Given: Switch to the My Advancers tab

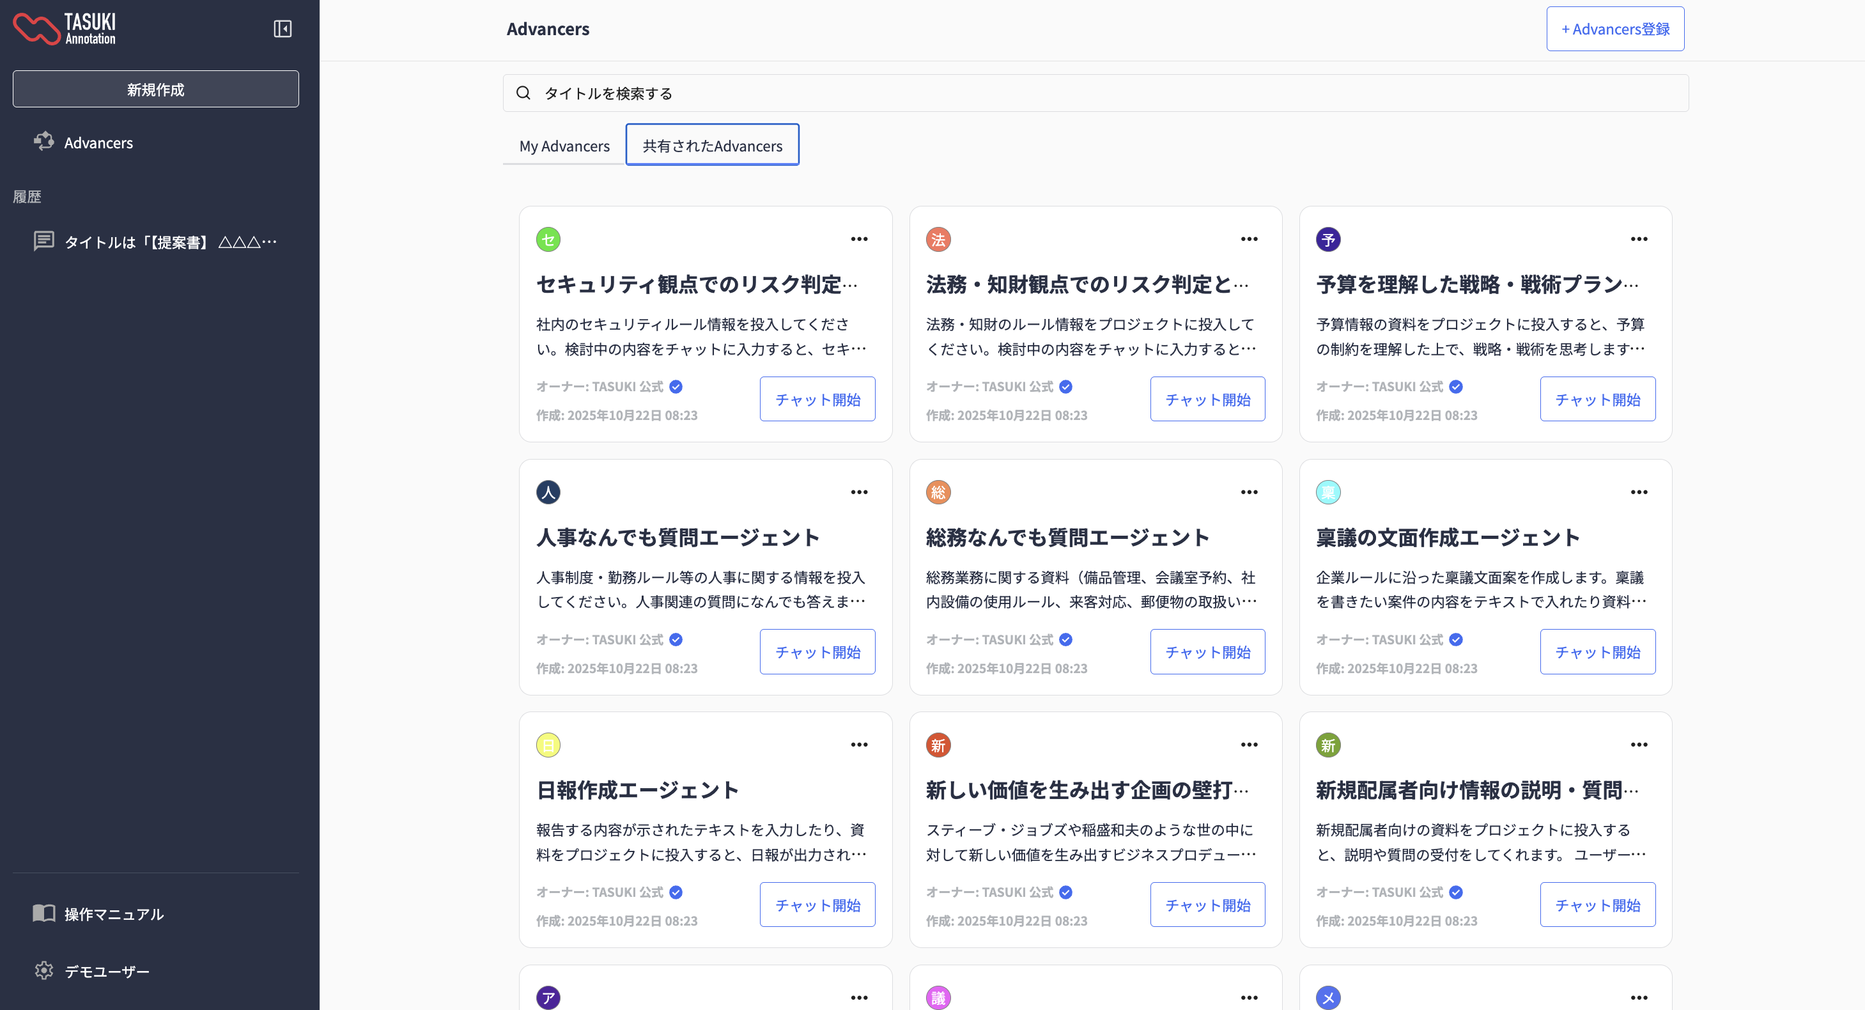Looking at the screenshot, I should pos(564,146).
